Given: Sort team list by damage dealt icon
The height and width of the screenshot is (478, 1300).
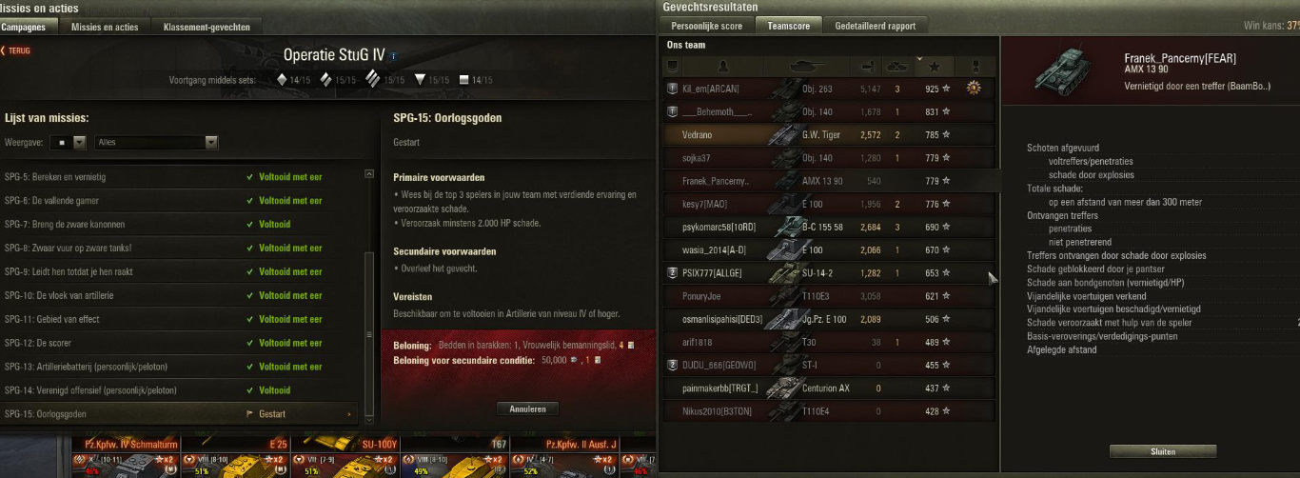Looking at the screenshot, I should coord(867,66).
